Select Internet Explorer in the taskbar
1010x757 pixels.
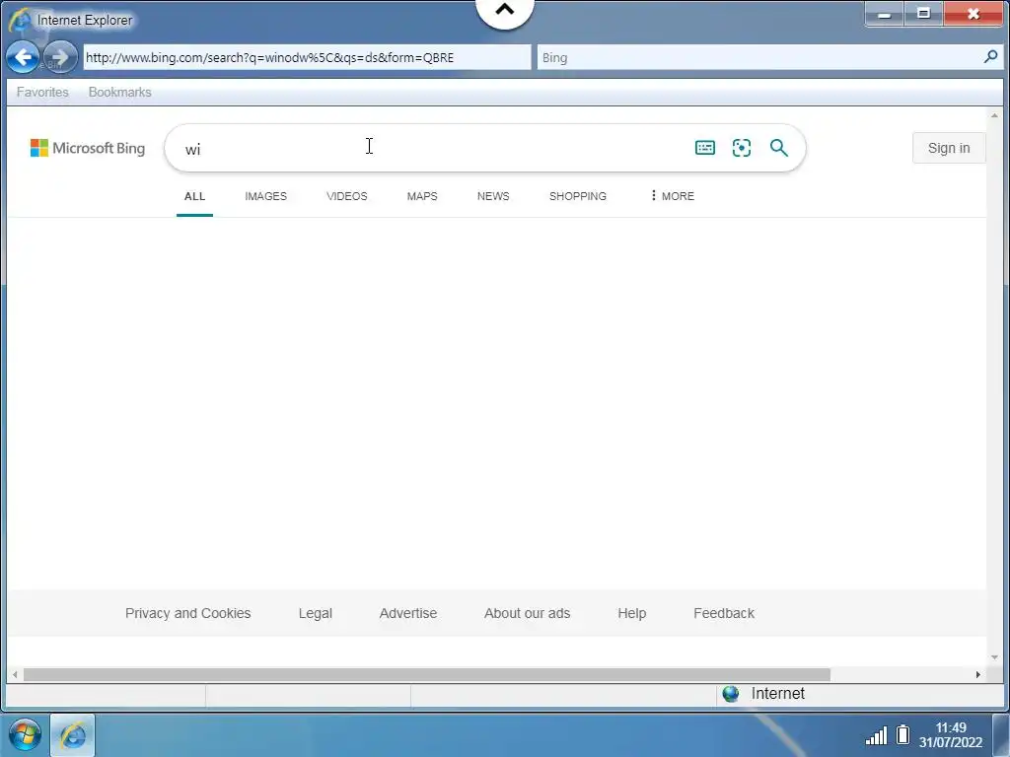[x=73, y=734]
